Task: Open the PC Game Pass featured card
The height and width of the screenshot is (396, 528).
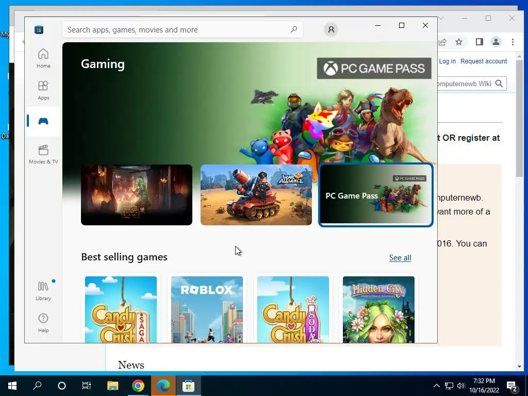Action: pyautogui.click(x=376, y=195)
